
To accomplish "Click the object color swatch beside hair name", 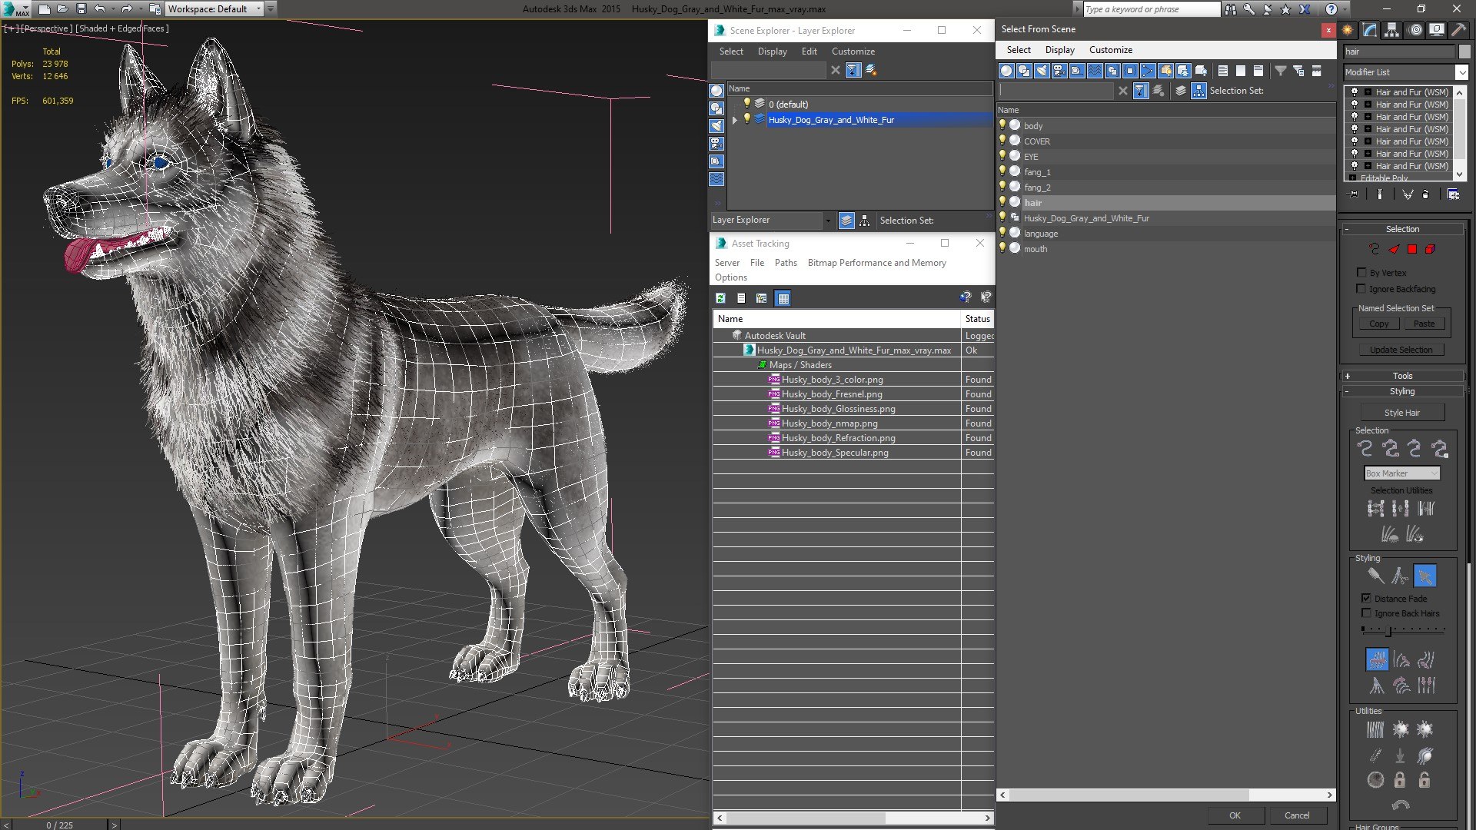I will tap(1464, 51).
